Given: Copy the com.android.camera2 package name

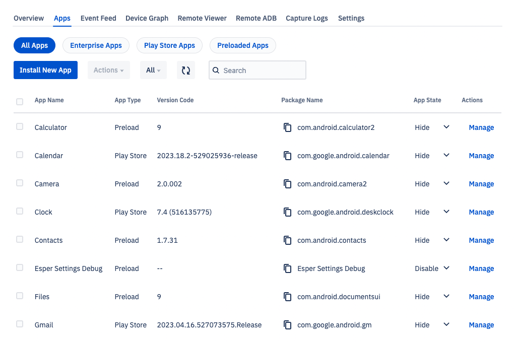Looking at the screenshot, I should tap(288, 184).
